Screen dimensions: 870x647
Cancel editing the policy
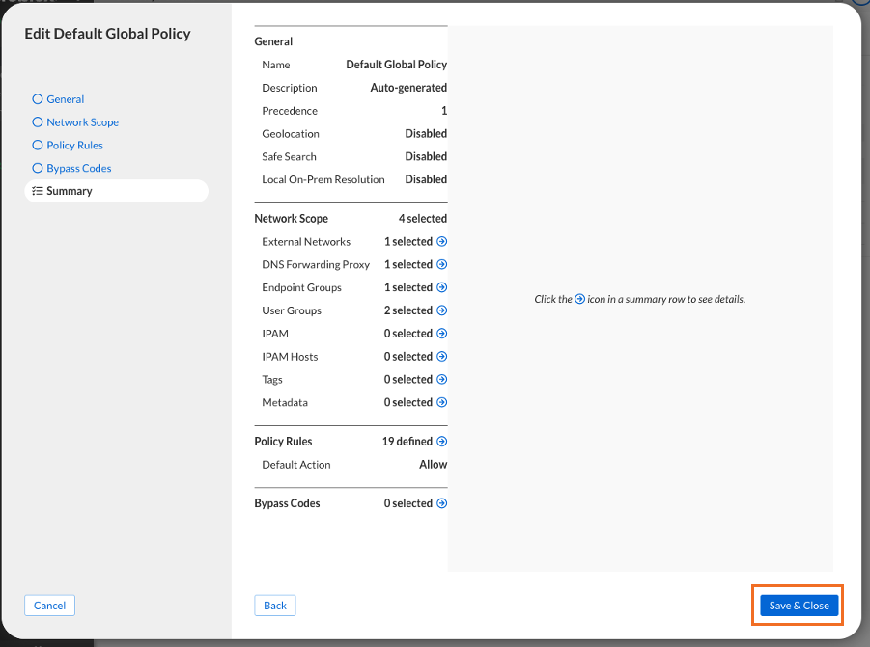49,606
